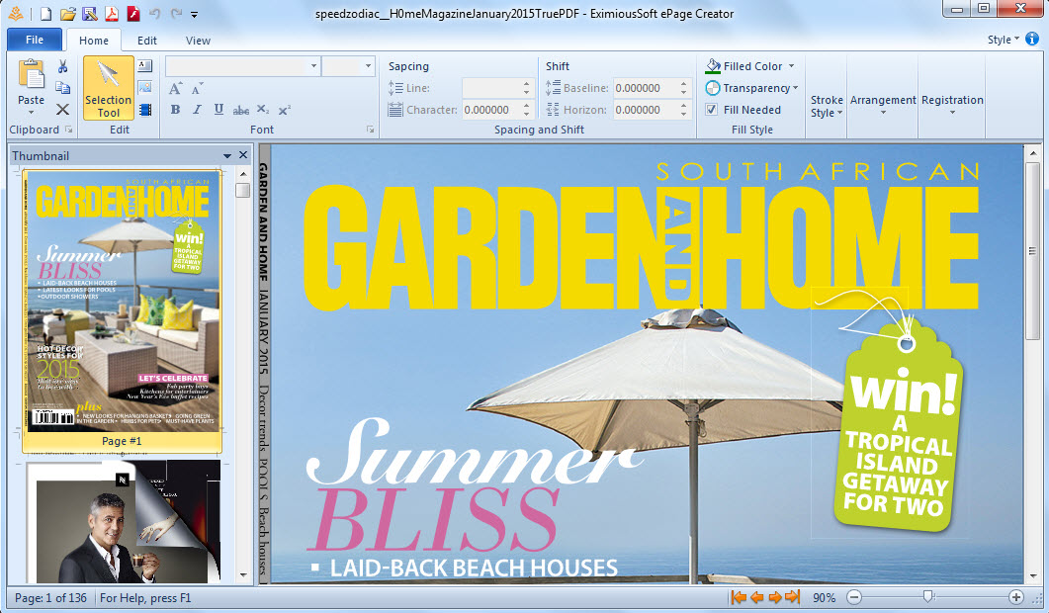Decrease font size with shrink font icon
The image size is (1049, 613).
click(x=197, y=88)
